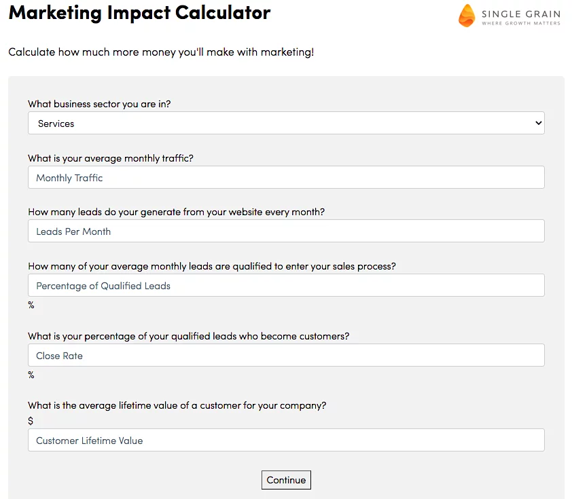The height and width of the screenshot is (499, 572).
Task: Click the percent sign under Qualified Leads field
Action: (31, 305)
